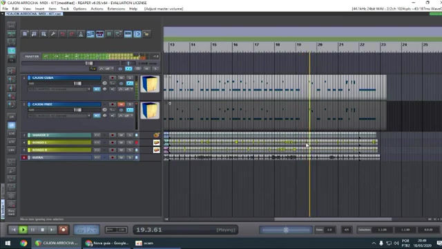
Task: Toggle the snap toolbar icon
Action: 137,34
